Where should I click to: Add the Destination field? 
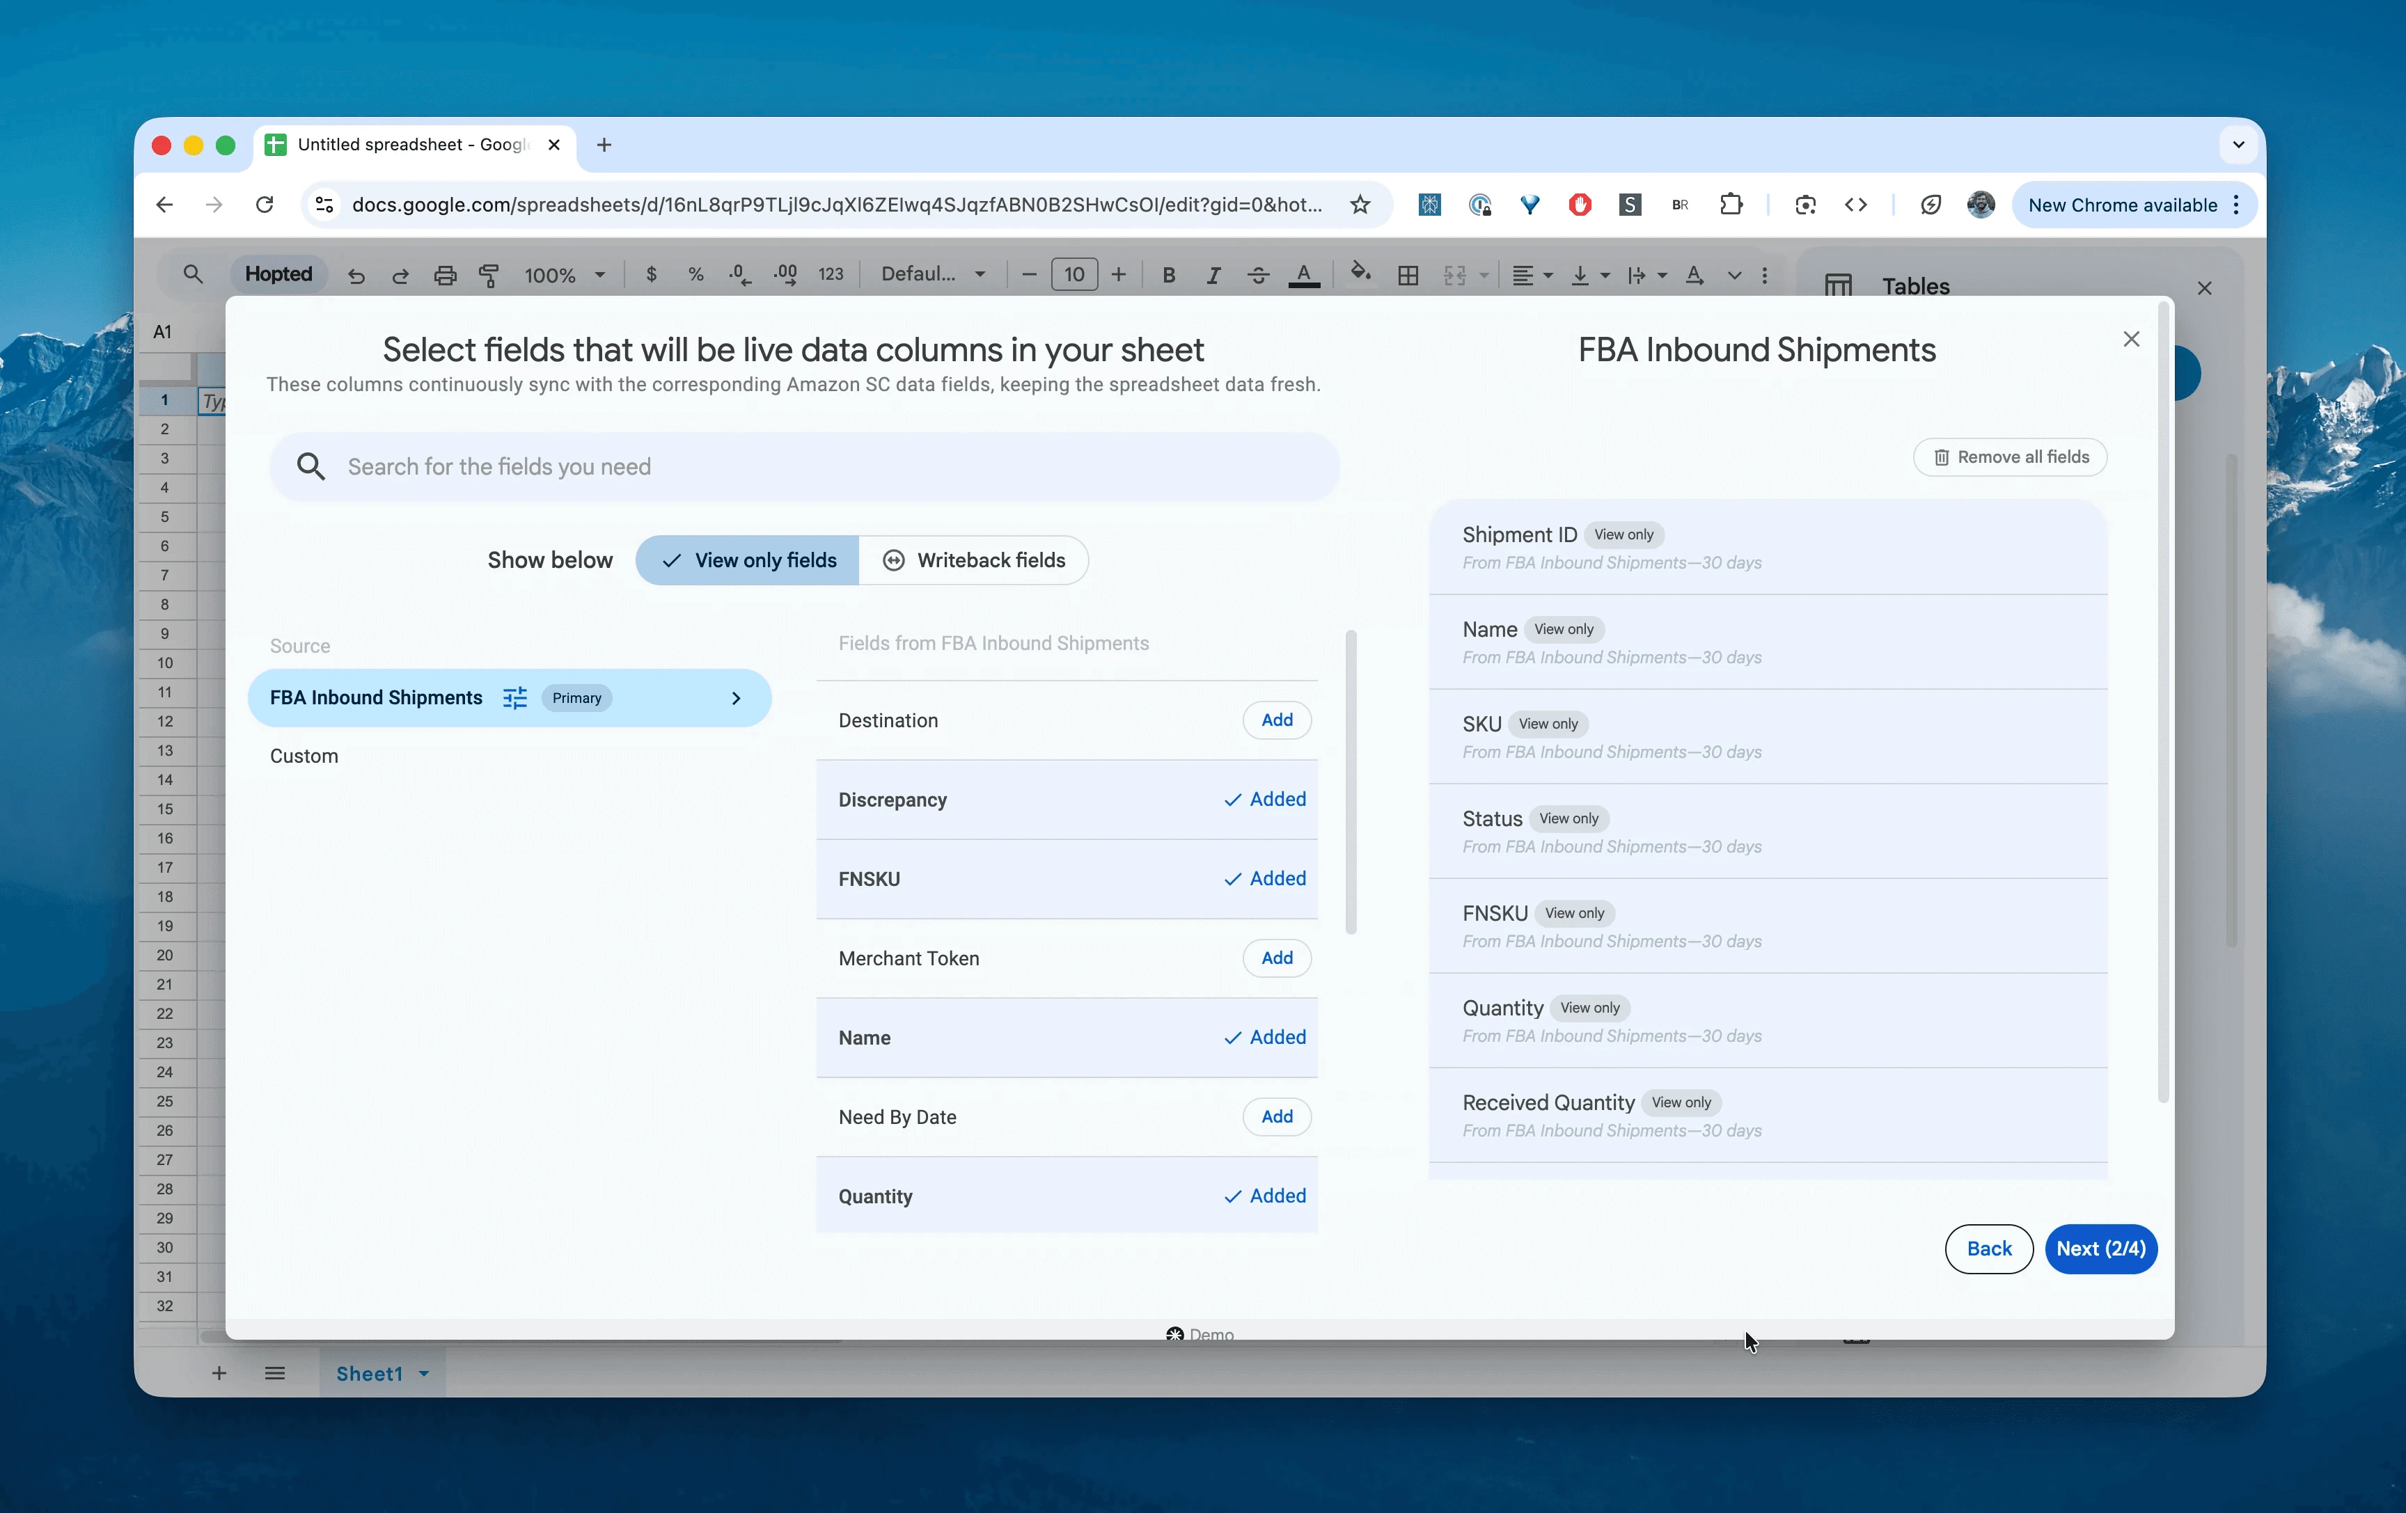(1277, 720)
